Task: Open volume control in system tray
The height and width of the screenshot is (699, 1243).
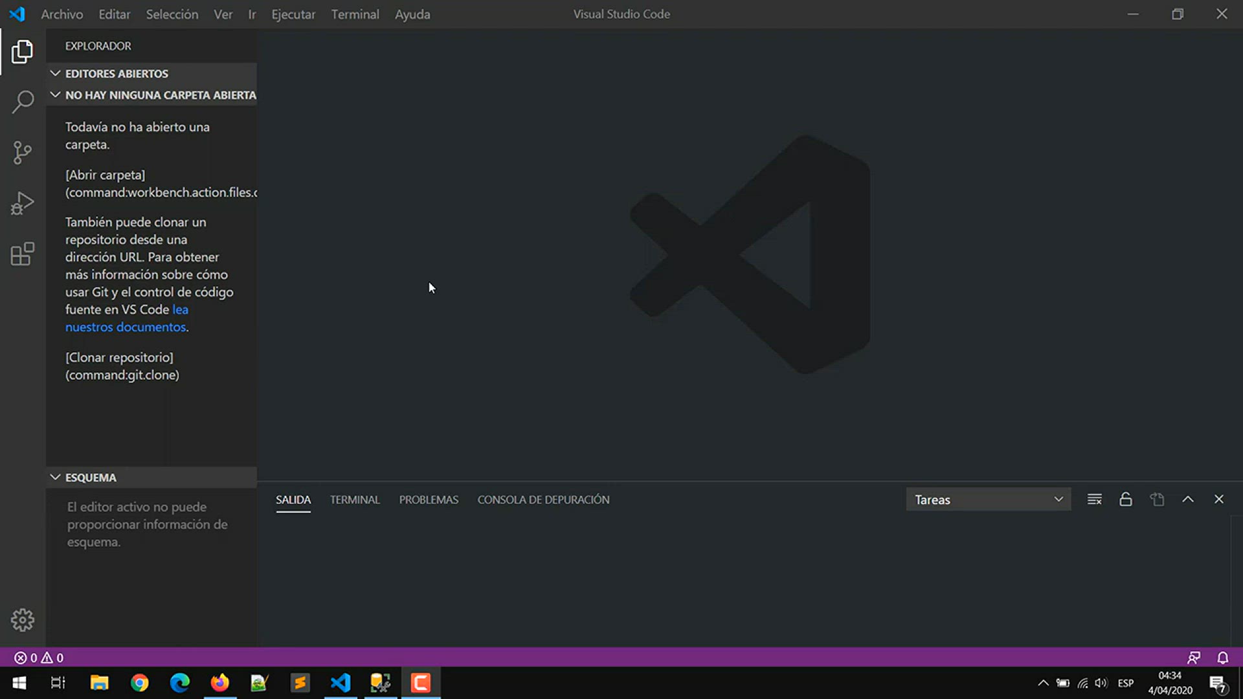Action: click(x=1101, y=683)
